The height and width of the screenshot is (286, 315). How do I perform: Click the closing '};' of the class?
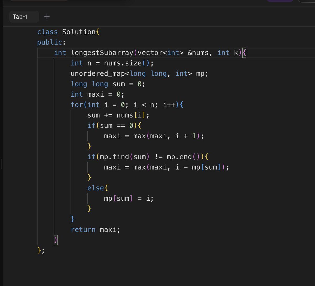pos(41,251)
